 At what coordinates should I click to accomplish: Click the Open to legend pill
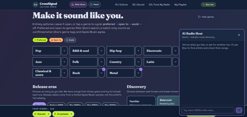[56, 40]
